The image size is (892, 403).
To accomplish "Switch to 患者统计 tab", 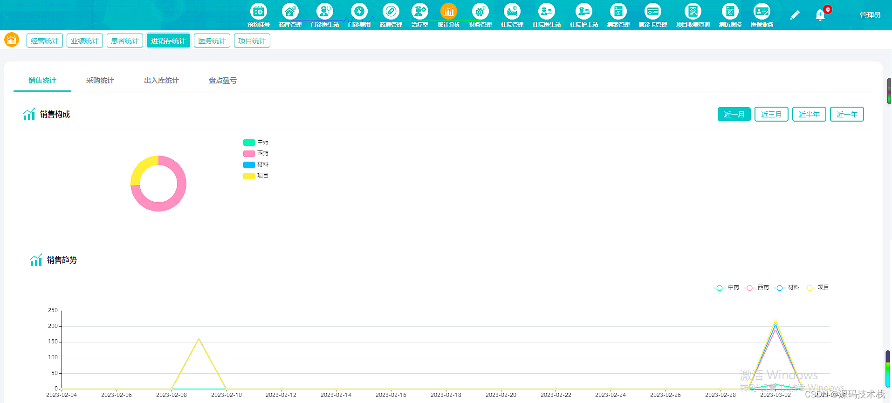I will (125, 41).
